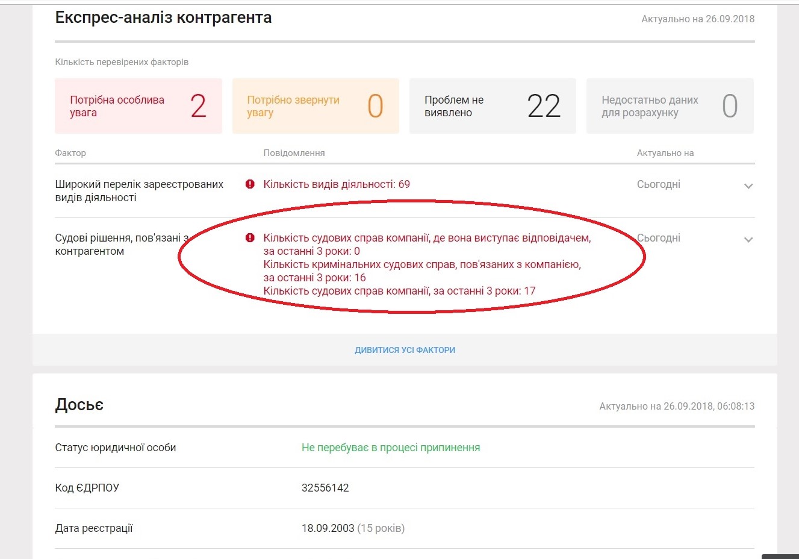
Task: Select the 'Потрібно звернути увагу' card
Action: pos(316,106)
